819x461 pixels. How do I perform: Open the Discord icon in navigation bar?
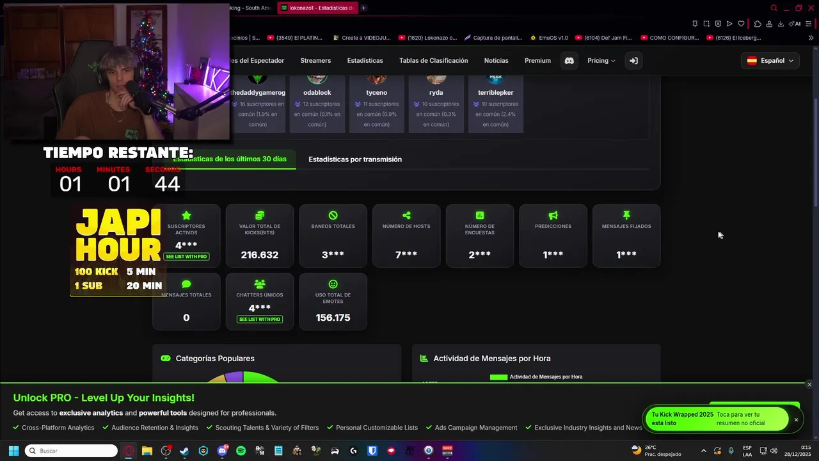pyautogui.click(x=569, y=61)
